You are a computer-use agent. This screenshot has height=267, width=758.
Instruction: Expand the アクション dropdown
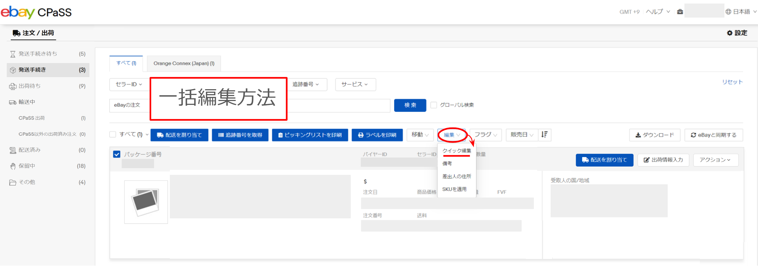(x=715, y=160)
